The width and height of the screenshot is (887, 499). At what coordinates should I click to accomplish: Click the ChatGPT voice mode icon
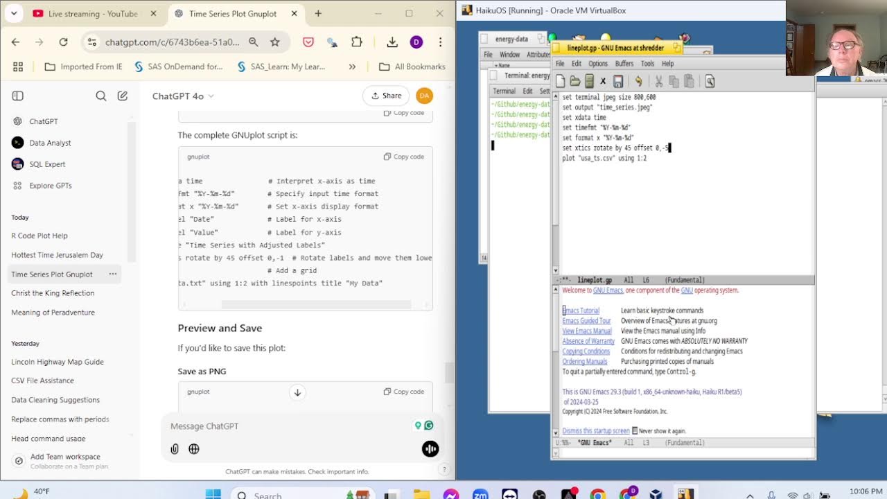click(430, 449)
